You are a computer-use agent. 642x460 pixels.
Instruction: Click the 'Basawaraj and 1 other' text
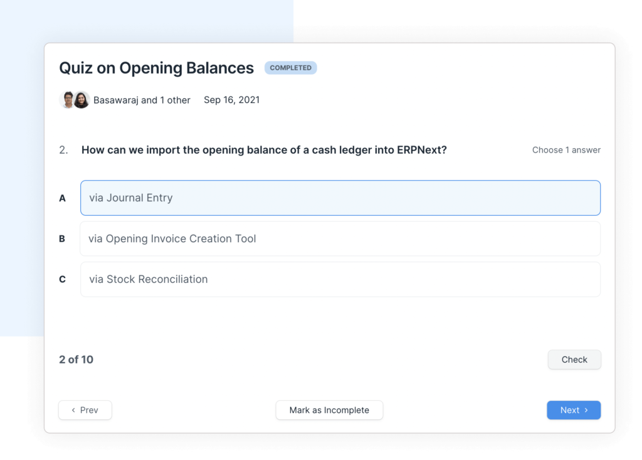(x=142, y=100)
